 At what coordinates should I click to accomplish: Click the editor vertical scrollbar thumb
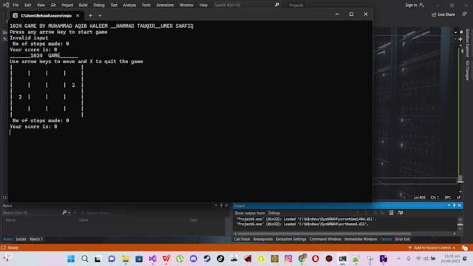point(460,179)
